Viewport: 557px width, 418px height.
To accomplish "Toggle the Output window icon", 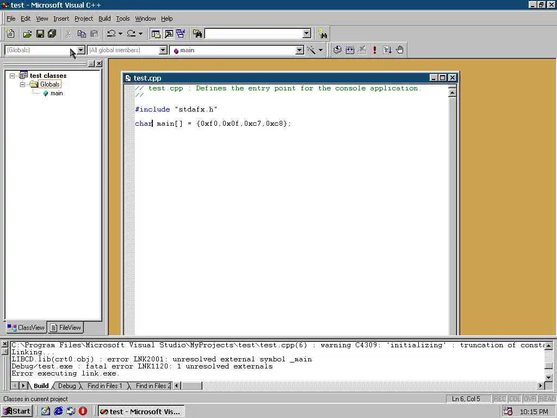I will (x=169, y=34).
